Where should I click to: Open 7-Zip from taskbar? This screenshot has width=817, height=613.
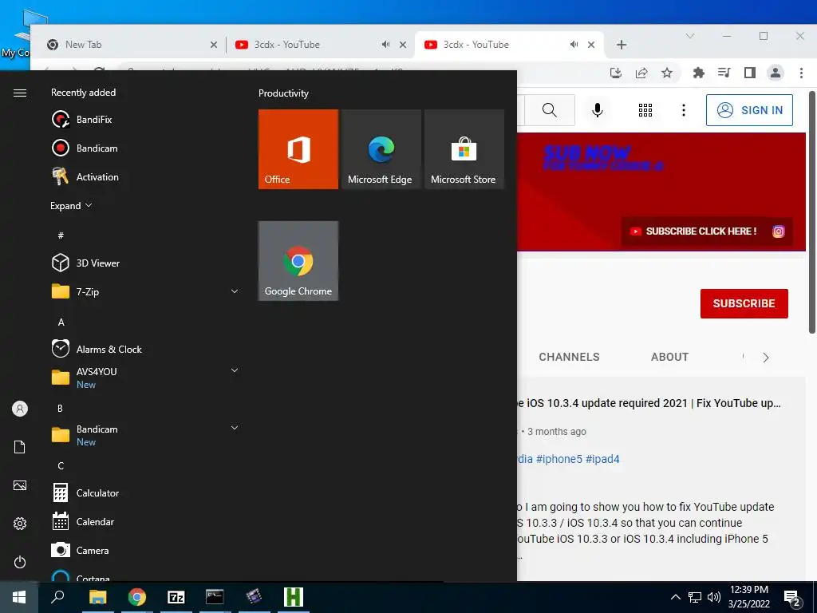pos(176,597)
